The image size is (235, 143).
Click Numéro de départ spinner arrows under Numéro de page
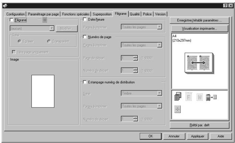point(135,70)
